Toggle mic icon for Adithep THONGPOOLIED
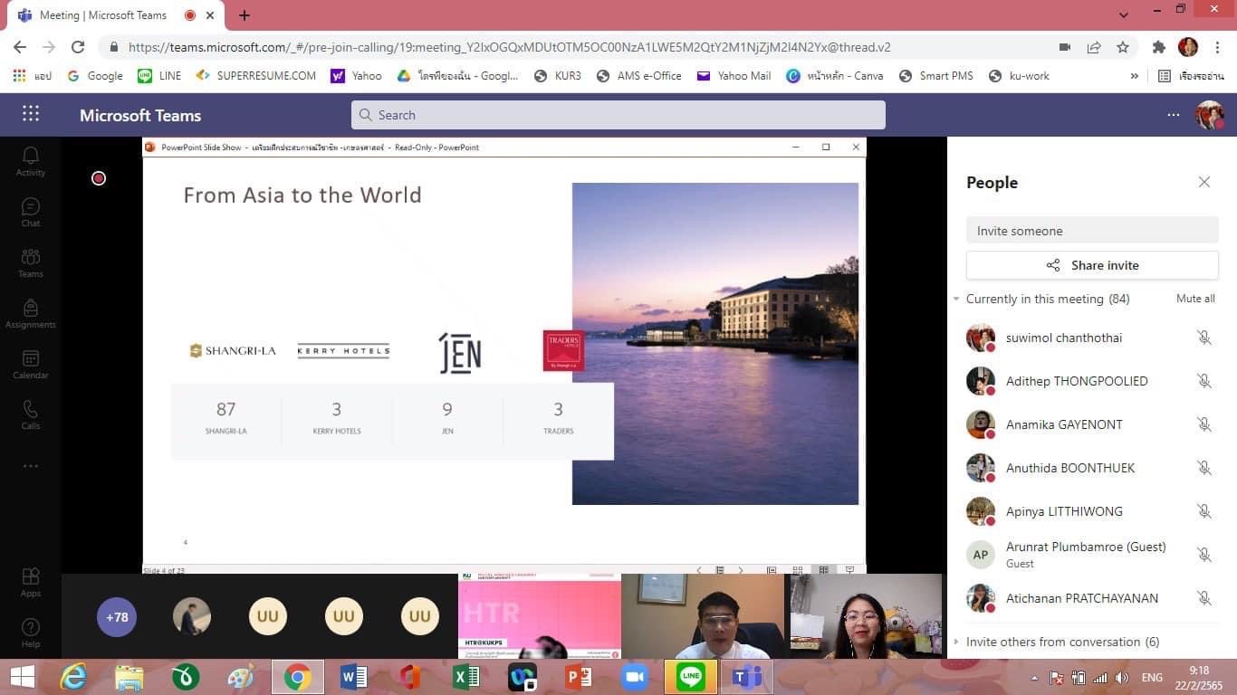The image size is (1237, 695). pyautogui.click(x=1203, y=381)
